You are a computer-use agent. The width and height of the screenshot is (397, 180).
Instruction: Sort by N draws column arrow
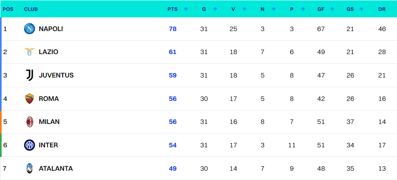274,9
